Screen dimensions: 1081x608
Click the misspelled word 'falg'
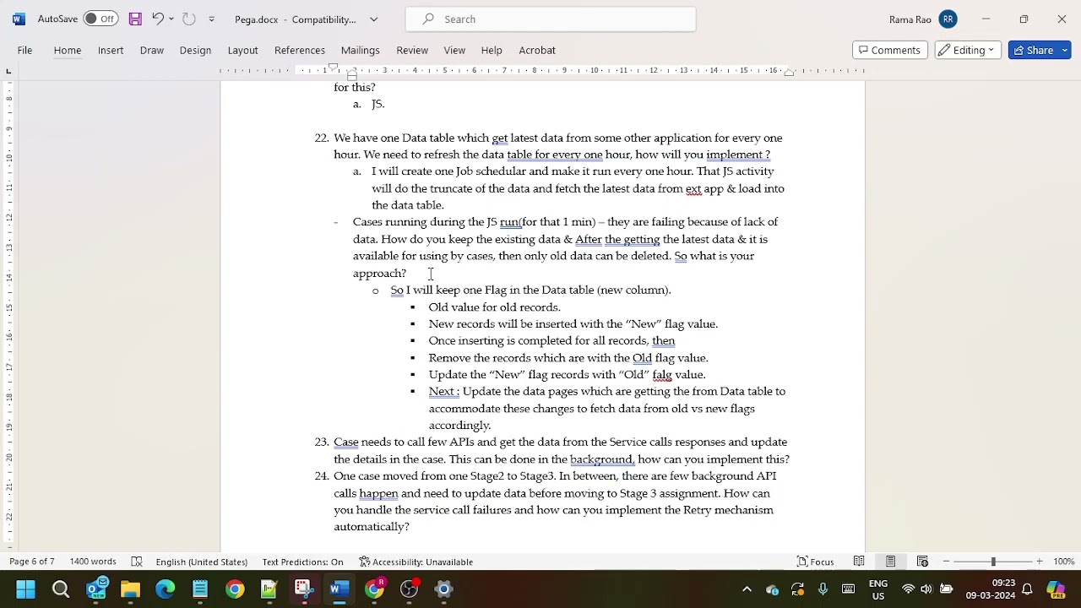coord(662,375)
